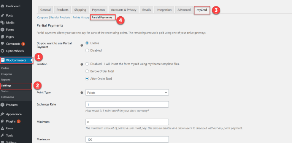292x143 pixels.
Task: Click the Comments count badge 9
Action: (x=23, y=44)
